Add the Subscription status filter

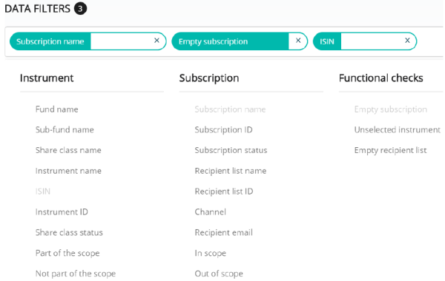point(231,150)
